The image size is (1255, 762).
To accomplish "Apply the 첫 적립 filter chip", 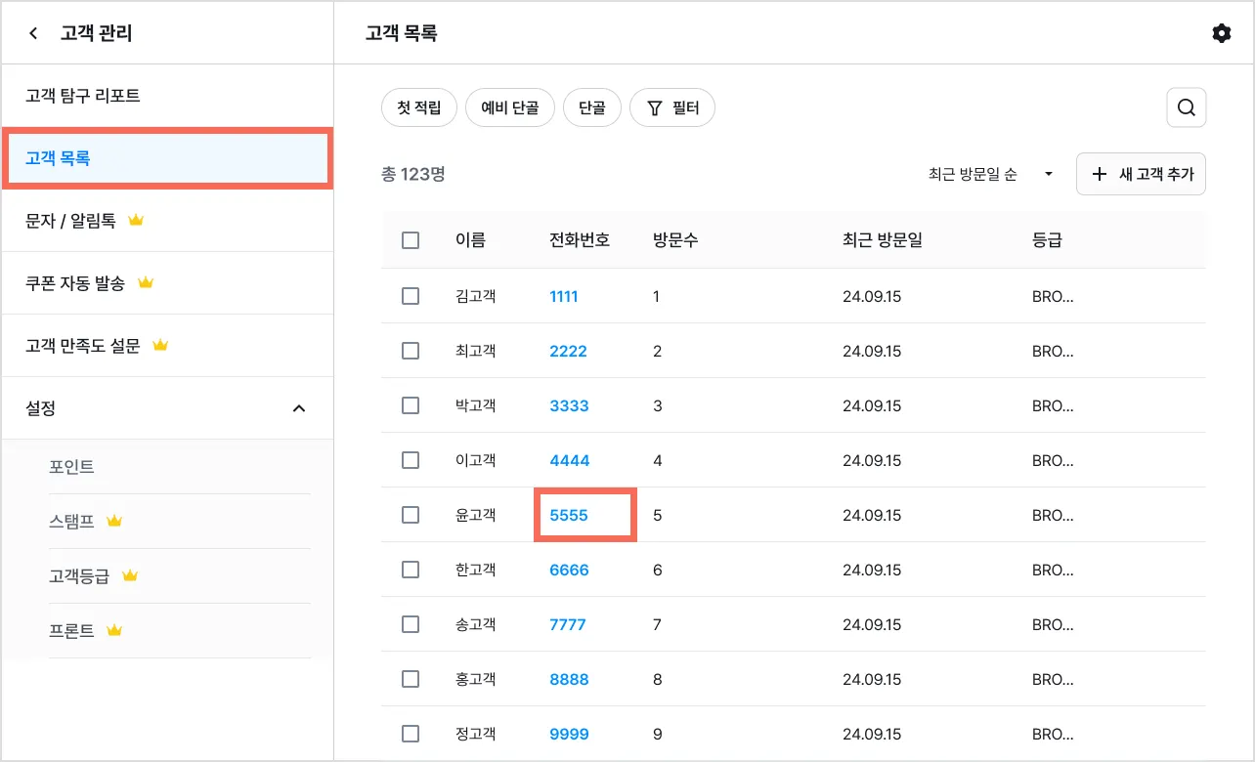I will coord(419,107).
